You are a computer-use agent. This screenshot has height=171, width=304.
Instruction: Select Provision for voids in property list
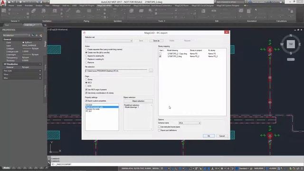click(x=93, y=109)
